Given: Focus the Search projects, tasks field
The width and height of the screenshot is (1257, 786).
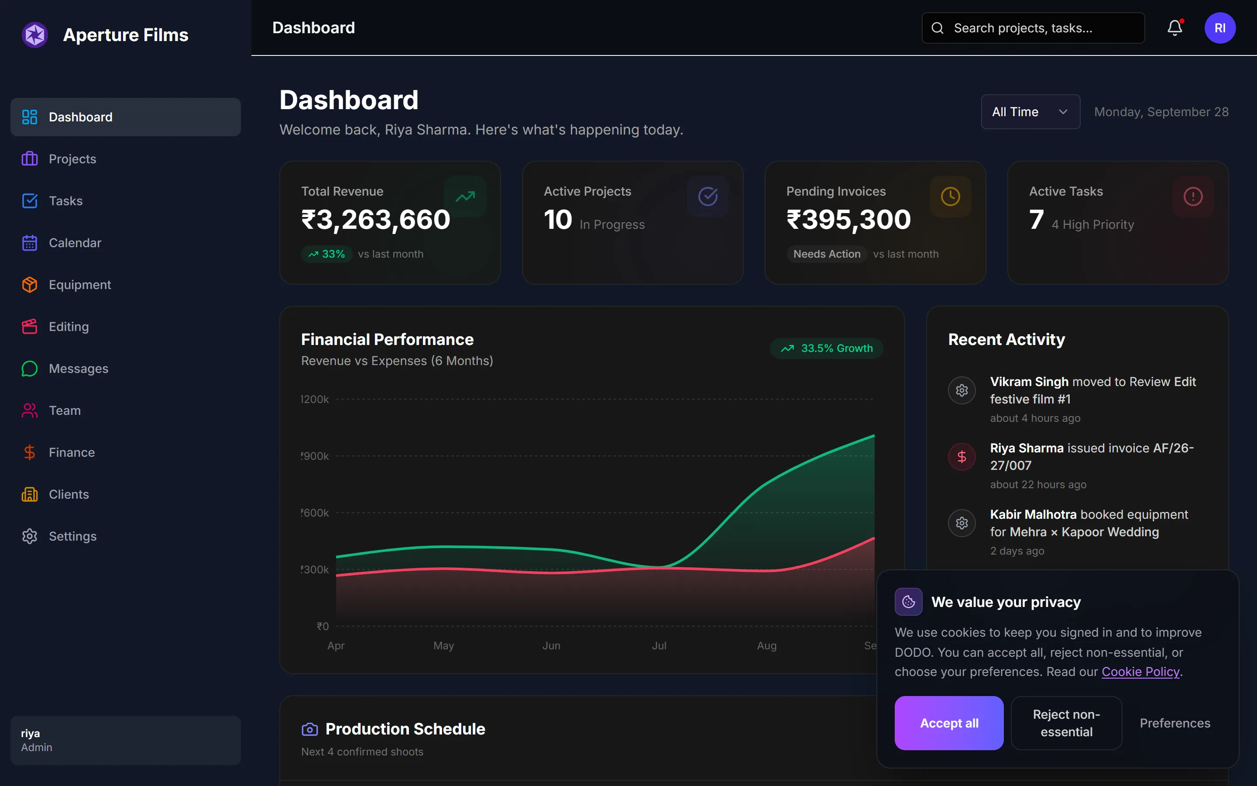Looking at the screenshot, I should coord(1033,28).
